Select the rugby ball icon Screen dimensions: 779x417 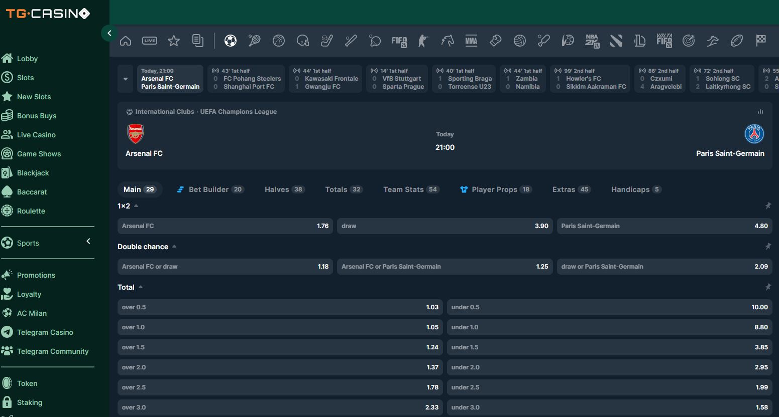click(x=737, y=41)
